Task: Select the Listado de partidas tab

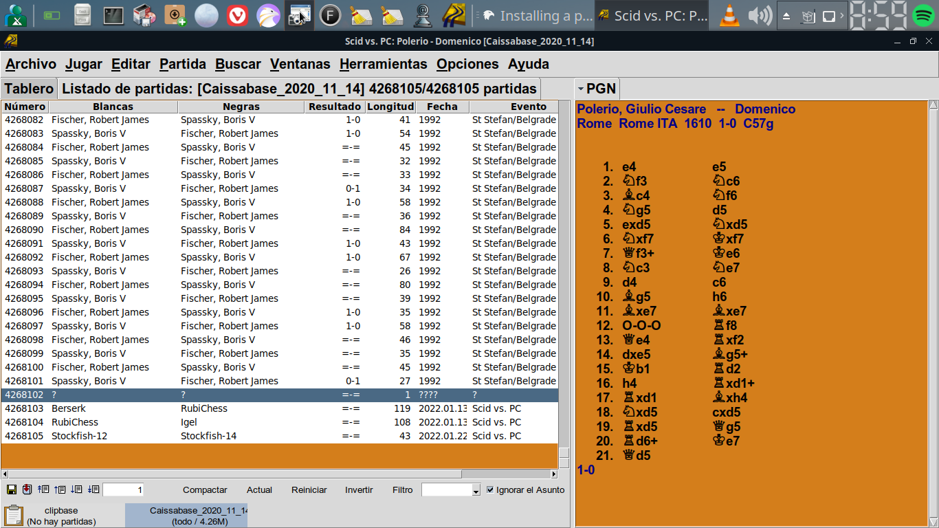Action: [x=299, y=89]
